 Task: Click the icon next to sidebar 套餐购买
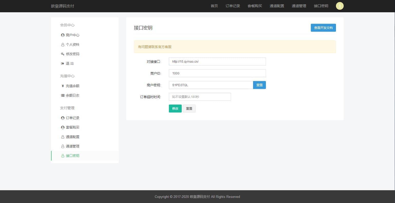click(x=63, y=128)
